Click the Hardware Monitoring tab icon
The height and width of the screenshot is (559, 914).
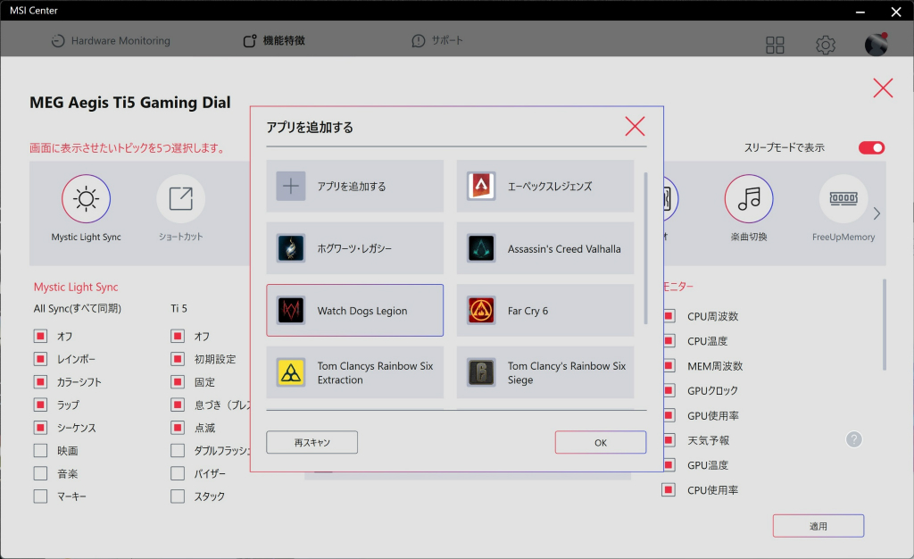[x=58, y=41]
